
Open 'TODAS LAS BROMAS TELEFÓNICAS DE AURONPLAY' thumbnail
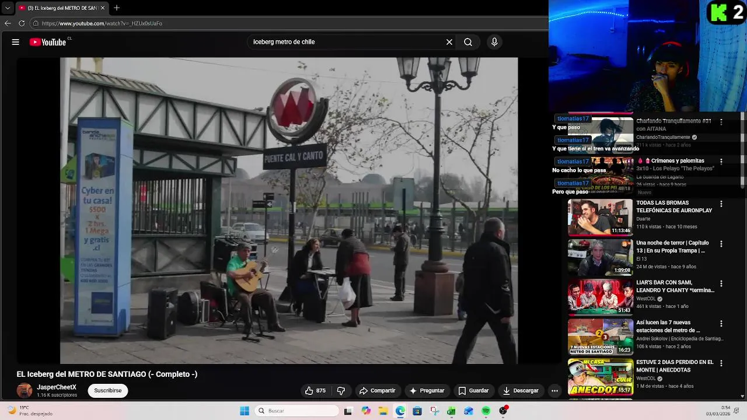(600, 217)
